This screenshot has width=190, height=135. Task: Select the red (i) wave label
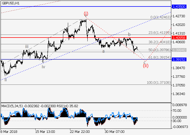[x=86, y=13]
